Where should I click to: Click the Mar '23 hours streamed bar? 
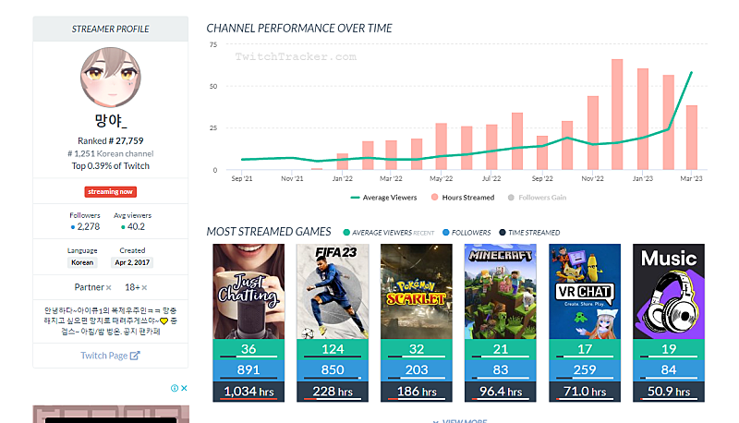click(x=692, y=138)
